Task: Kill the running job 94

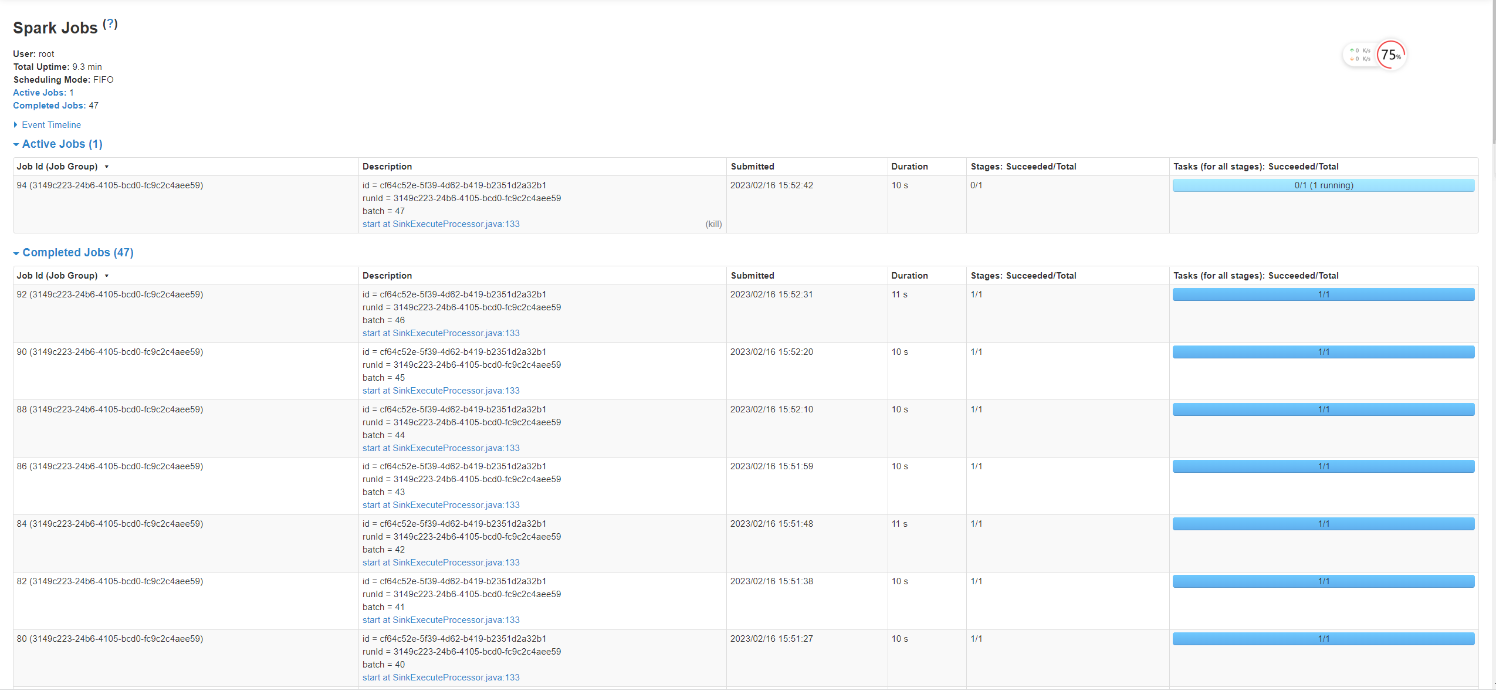Action: click(x=713, y=224)
